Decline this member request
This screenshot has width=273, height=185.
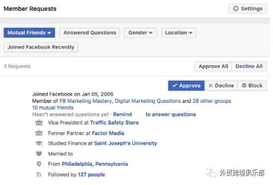pos(221,86)
